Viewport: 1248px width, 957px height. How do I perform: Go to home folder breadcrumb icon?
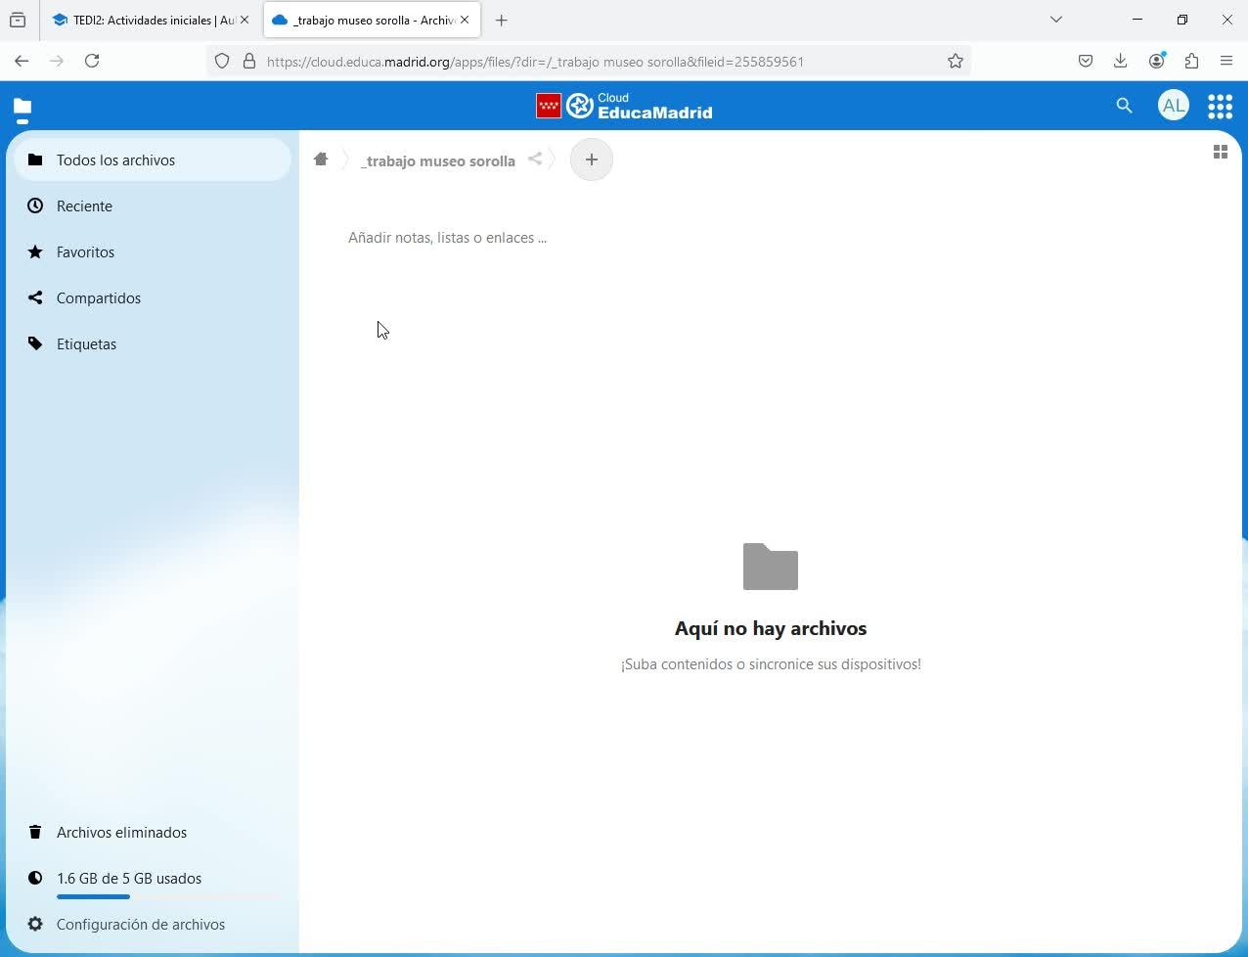point(321,159)
